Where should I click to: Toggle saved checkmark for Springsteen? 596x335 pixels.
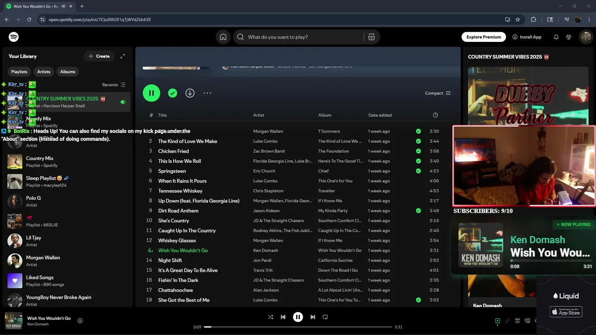[419, 171]
